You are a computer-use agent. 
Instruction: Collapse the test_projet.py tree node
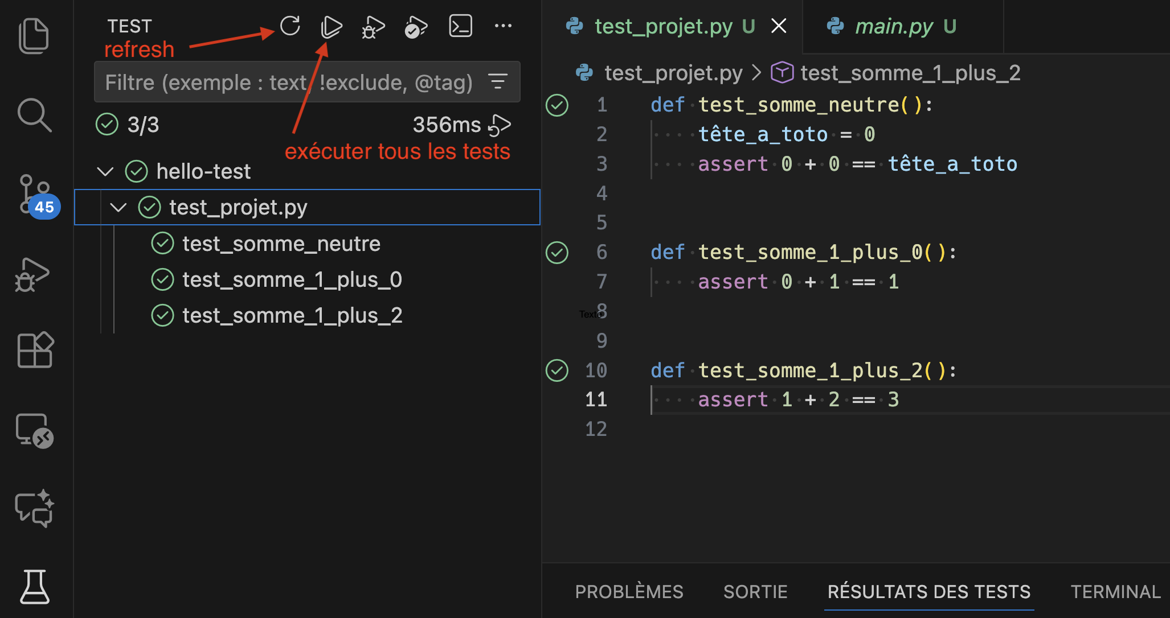[118, 207]
